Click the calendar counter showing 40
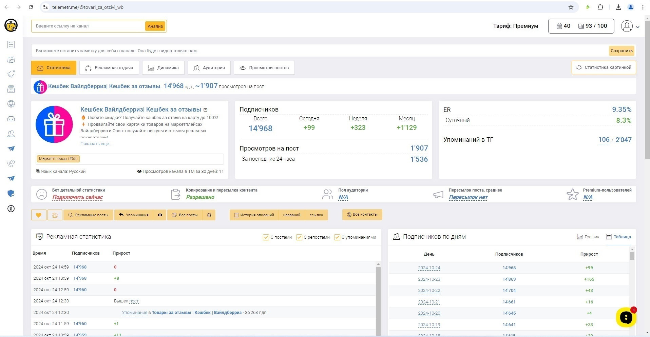 click(563, 26)
